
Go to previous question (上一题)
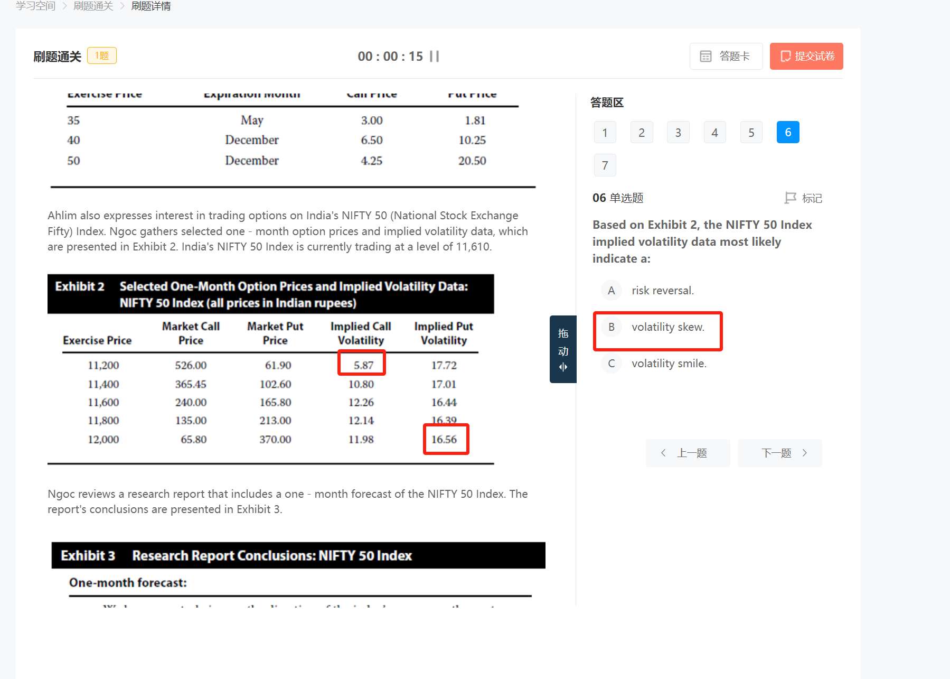tap(688, 453)
